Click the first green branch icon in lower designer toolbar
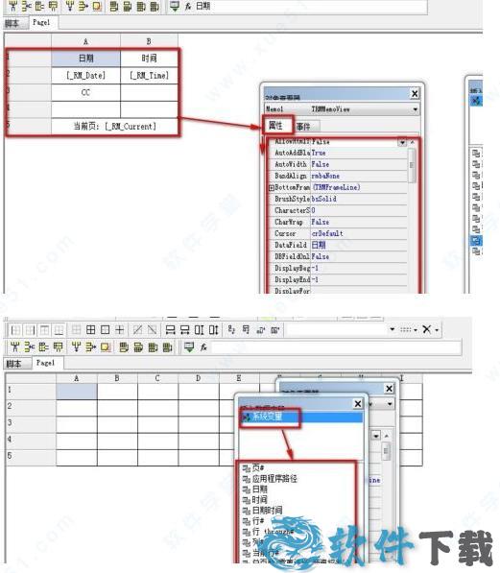The width and height of the screenshot is (500, 573). point(15,346)
